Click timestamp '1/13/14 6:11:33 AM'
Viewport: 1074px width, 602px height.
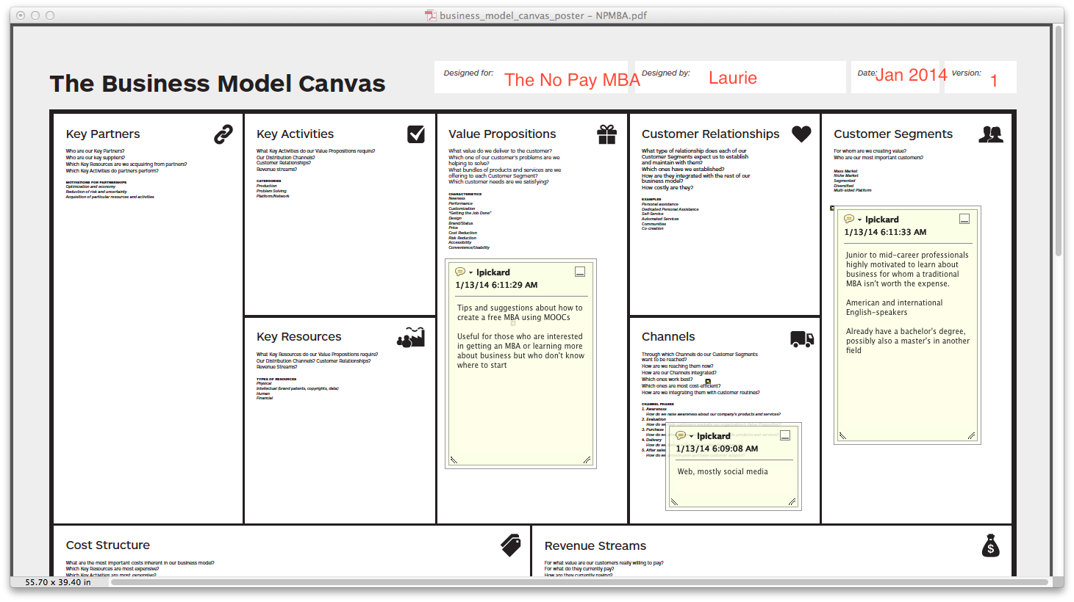[885, 232]
